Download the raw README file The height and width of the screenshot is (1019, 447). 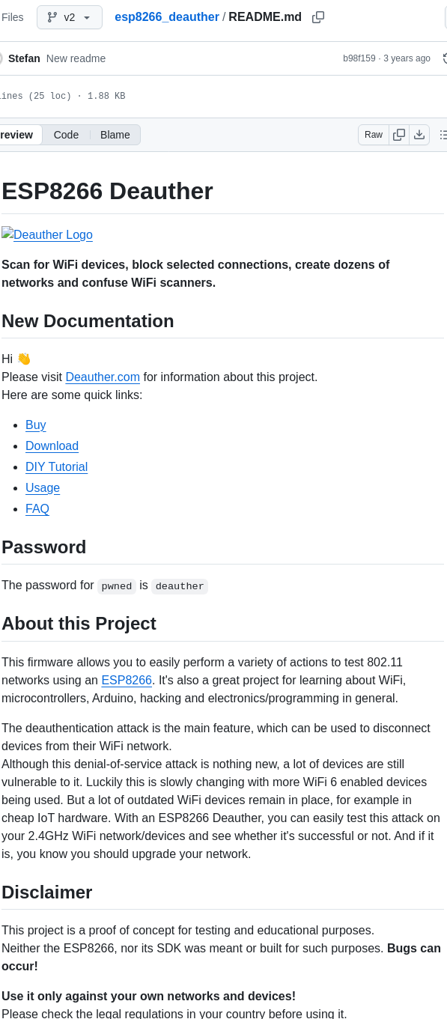(x=419, y=135)
